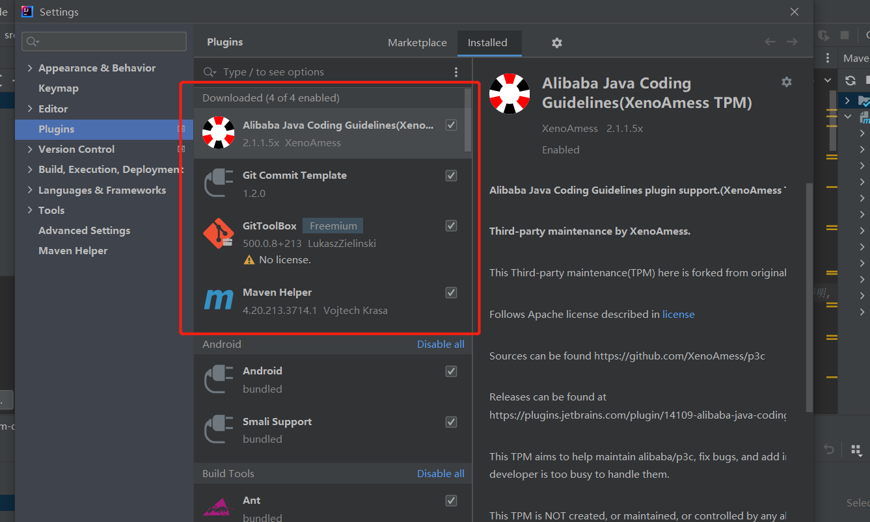Open Maven Helper settings page

coord(73,251)
